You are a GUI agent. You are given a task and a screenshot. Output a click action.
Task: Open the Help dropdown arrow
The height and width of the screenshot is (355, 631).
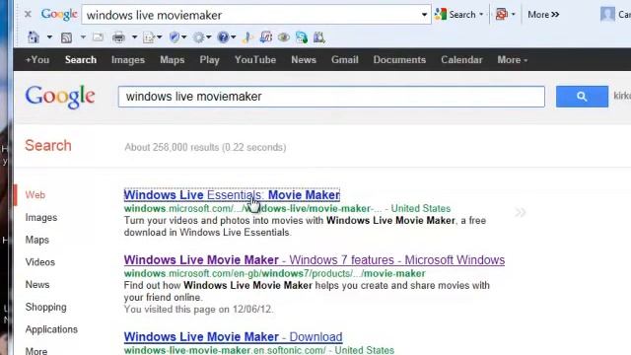point(233,37)
